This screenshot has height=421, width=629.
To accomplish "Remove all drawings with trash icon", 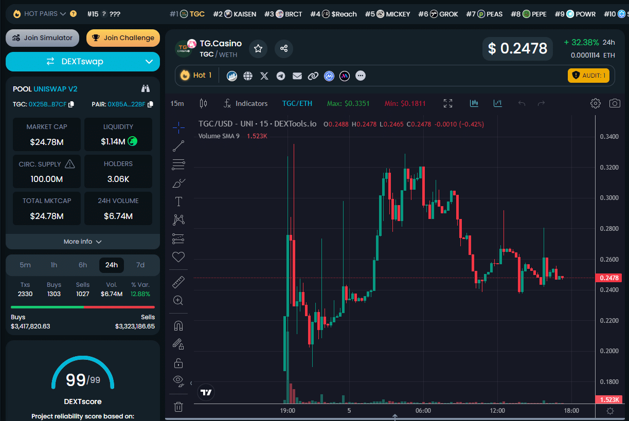I will pyautogui.click(x=178, y=407).
